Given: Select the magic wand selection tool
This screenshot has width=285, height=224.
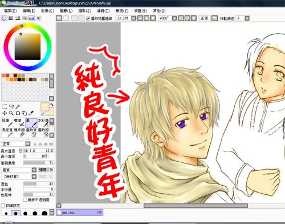Looking at the screenshot, I should (x=18, y=106).
